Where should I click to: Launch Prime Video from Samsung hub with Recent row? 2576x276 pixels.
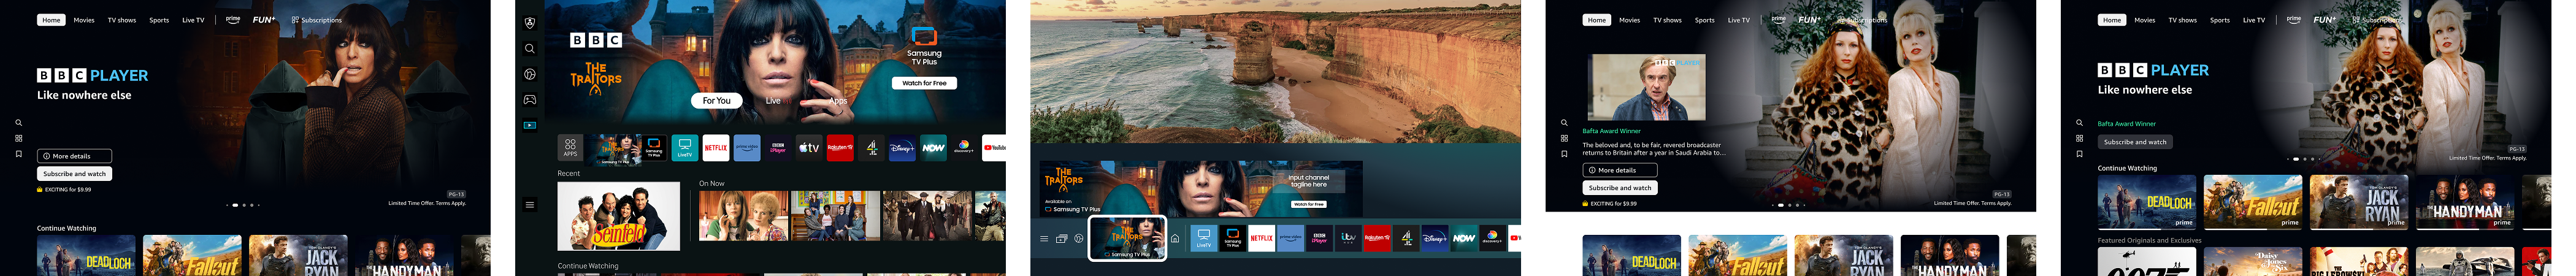pyautogui.click(x=747, y=148)
